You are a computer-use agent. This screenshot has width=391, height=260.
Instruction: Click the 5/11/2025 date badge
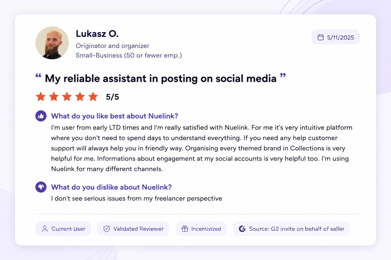(x=336, y=37)
